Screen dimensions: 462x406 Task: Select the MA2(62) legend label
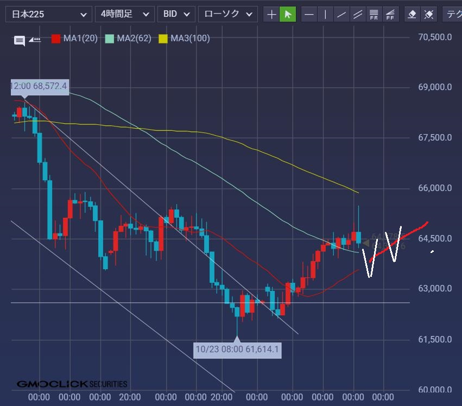(x=134, y=39)
